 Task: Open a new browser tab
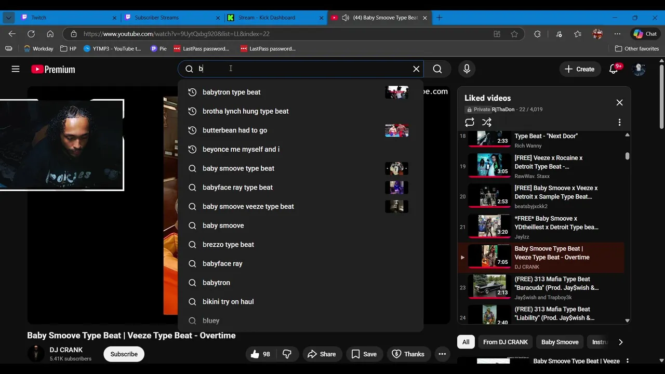439,18
